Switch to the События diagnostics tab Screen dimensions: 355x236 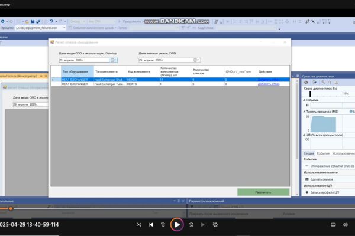pyautogui.click(x=323, y=153)
